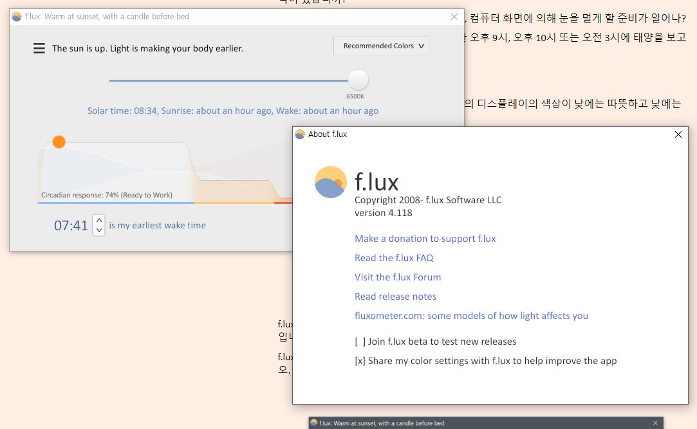Click the About f.lux title bar icon
This screenshot has height=429, width=697.
[x=300, y=134]
